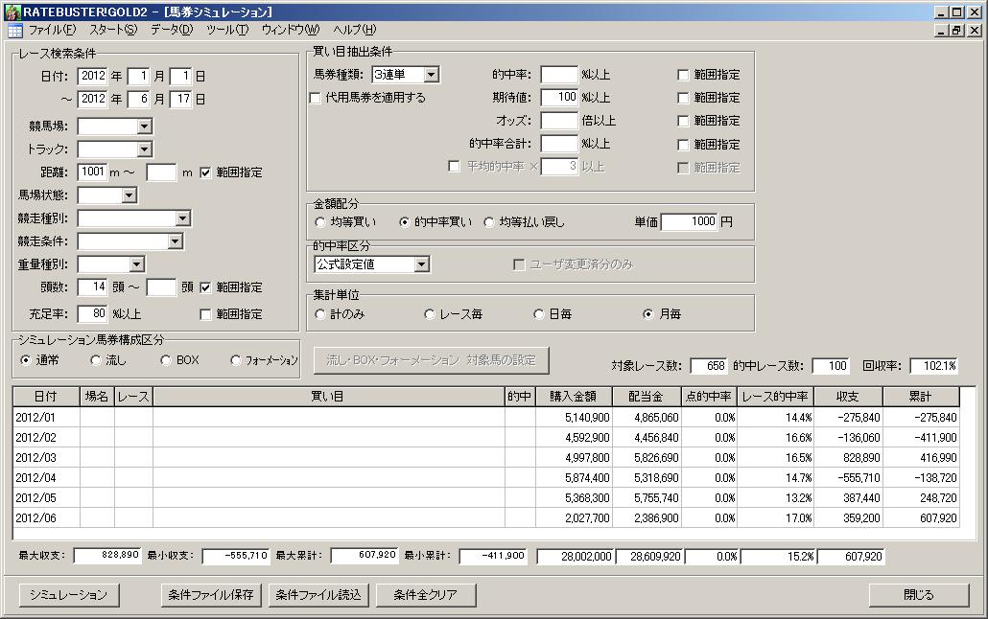Check 範囲指定 for 的中率合計

click(682, 144)
